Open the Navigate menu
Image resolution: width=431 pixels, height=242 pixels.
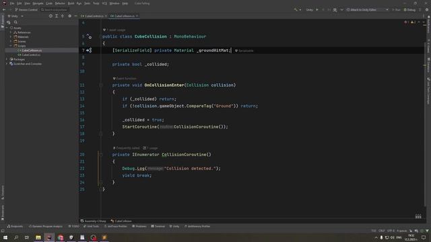[x=38, y=3]
